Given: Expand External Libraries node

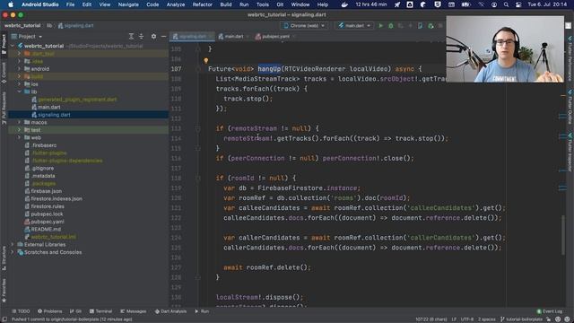Looking at the screenshot, I should 13,245.
